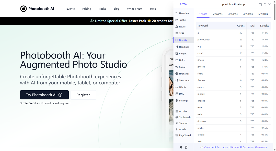This screenshot has width=276, height=151.
Task: Open the AITDK Settings section
Action: click(183, 101)
